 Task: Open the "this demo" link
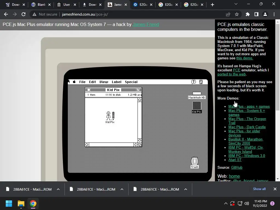point(244,58)
